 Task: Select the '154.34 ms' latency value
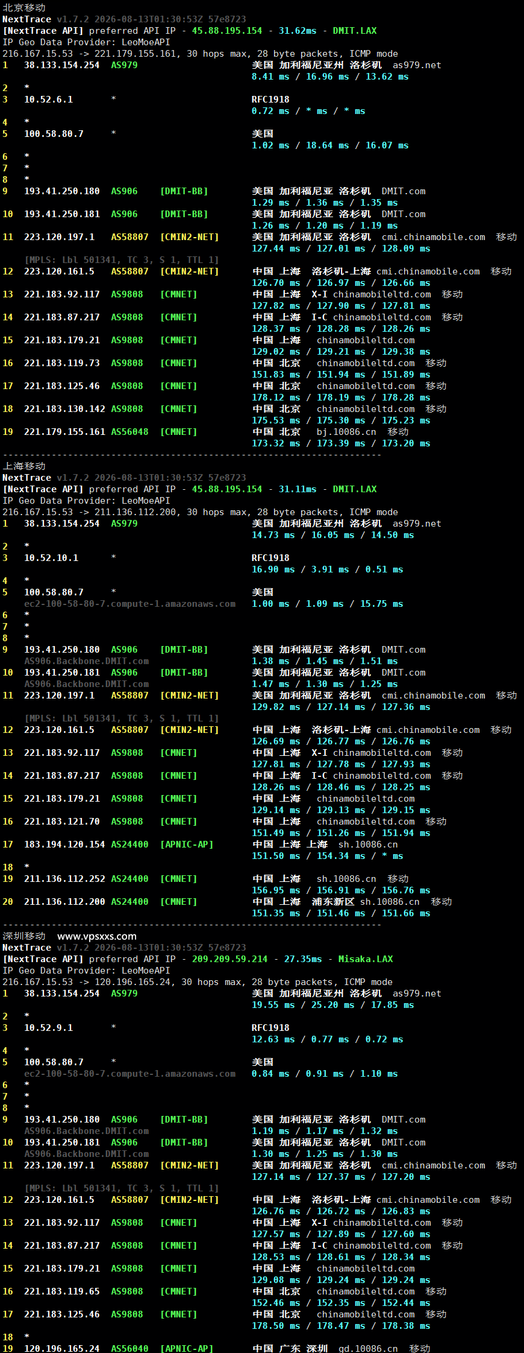click(341, 855)
